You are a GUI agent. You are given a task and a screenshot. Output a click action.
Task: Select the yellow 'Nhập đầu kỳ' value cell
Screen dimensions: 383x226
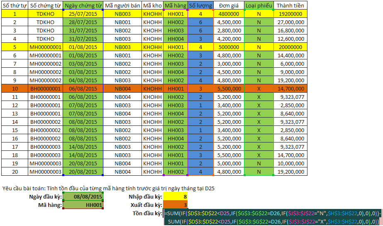[x=176, y=197]
